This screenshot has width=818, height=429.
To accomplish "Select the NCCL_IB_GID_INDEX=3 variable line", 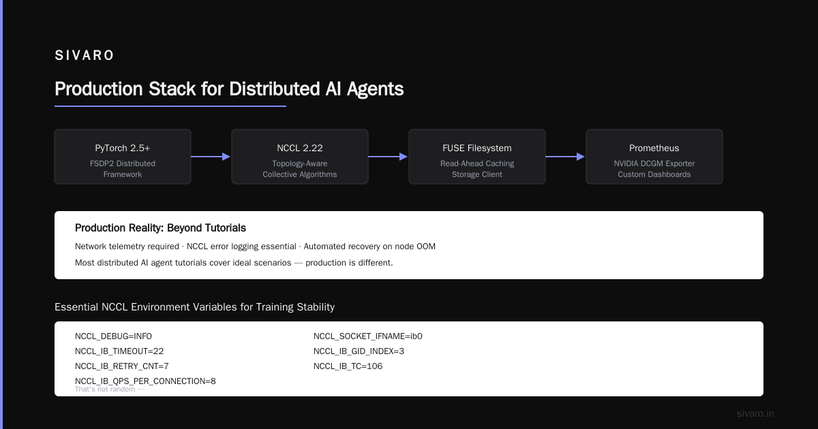I will (x=359, y=351).
